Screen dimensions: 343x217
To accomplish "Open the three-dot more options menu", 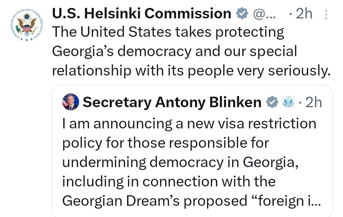I will pos(327,14).
